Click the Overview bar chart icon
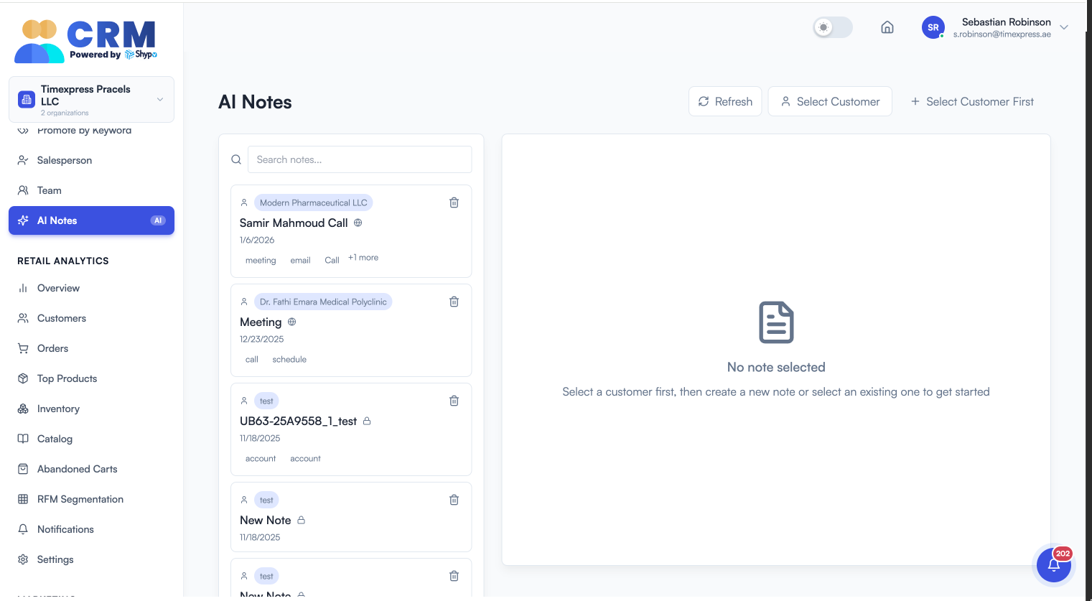The width and height of the screenshot is (1092, 601). (23, 288)
